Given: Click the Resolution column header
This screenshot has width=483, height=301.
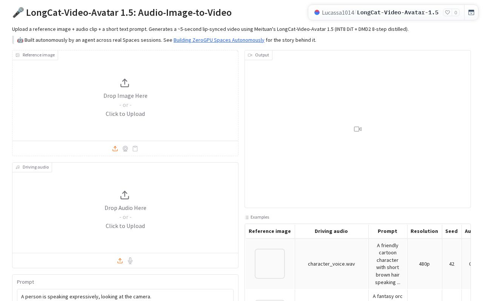Looking at the screenshot, I should coord(424,231).
